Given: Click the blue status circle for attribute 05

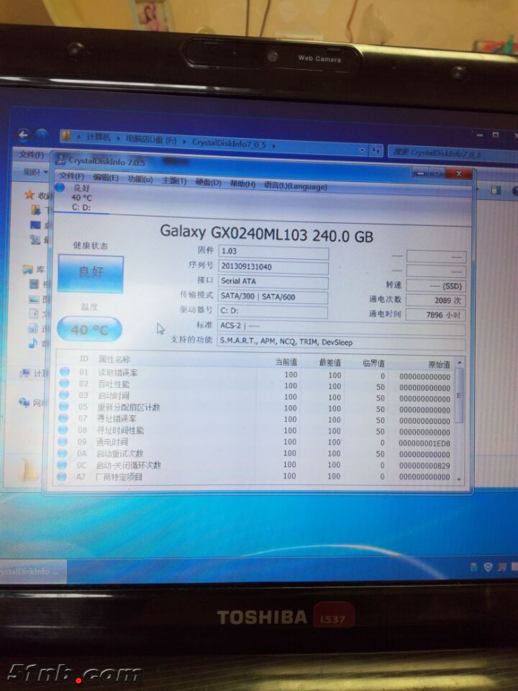Looking at the screenshot, I should point(64,407).
